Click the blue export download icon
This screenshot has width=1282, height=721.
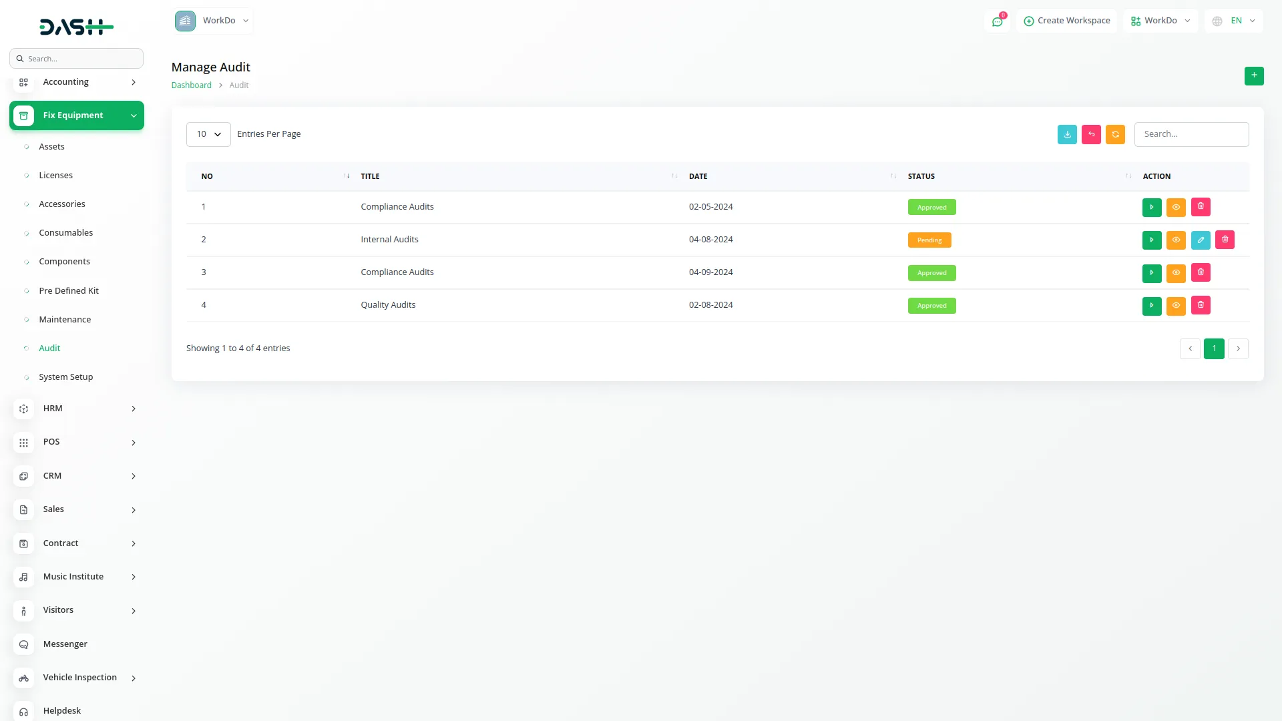pos(1067,134)
